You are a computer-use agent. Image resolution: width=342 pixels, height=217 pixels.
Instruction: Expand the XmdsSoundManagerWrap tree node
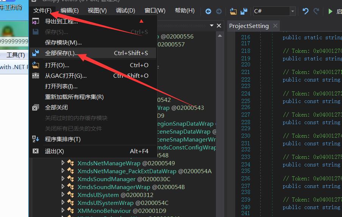(x=63, y=187)
